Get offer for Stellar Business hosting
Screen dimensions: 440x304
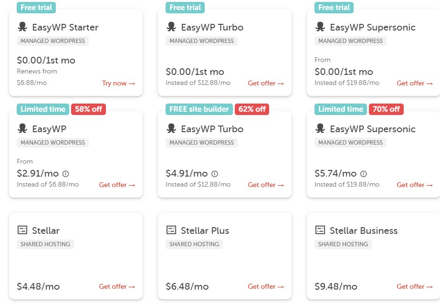point(415,286)
